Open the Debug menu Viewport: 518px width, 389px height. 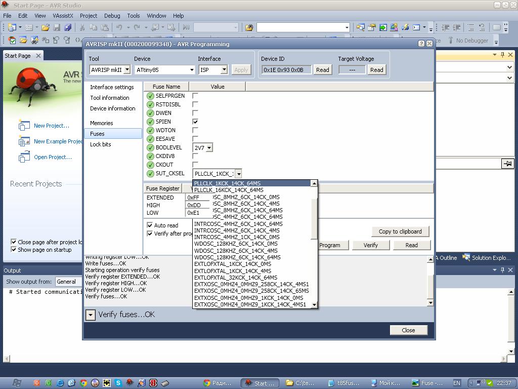click(112, 16)
